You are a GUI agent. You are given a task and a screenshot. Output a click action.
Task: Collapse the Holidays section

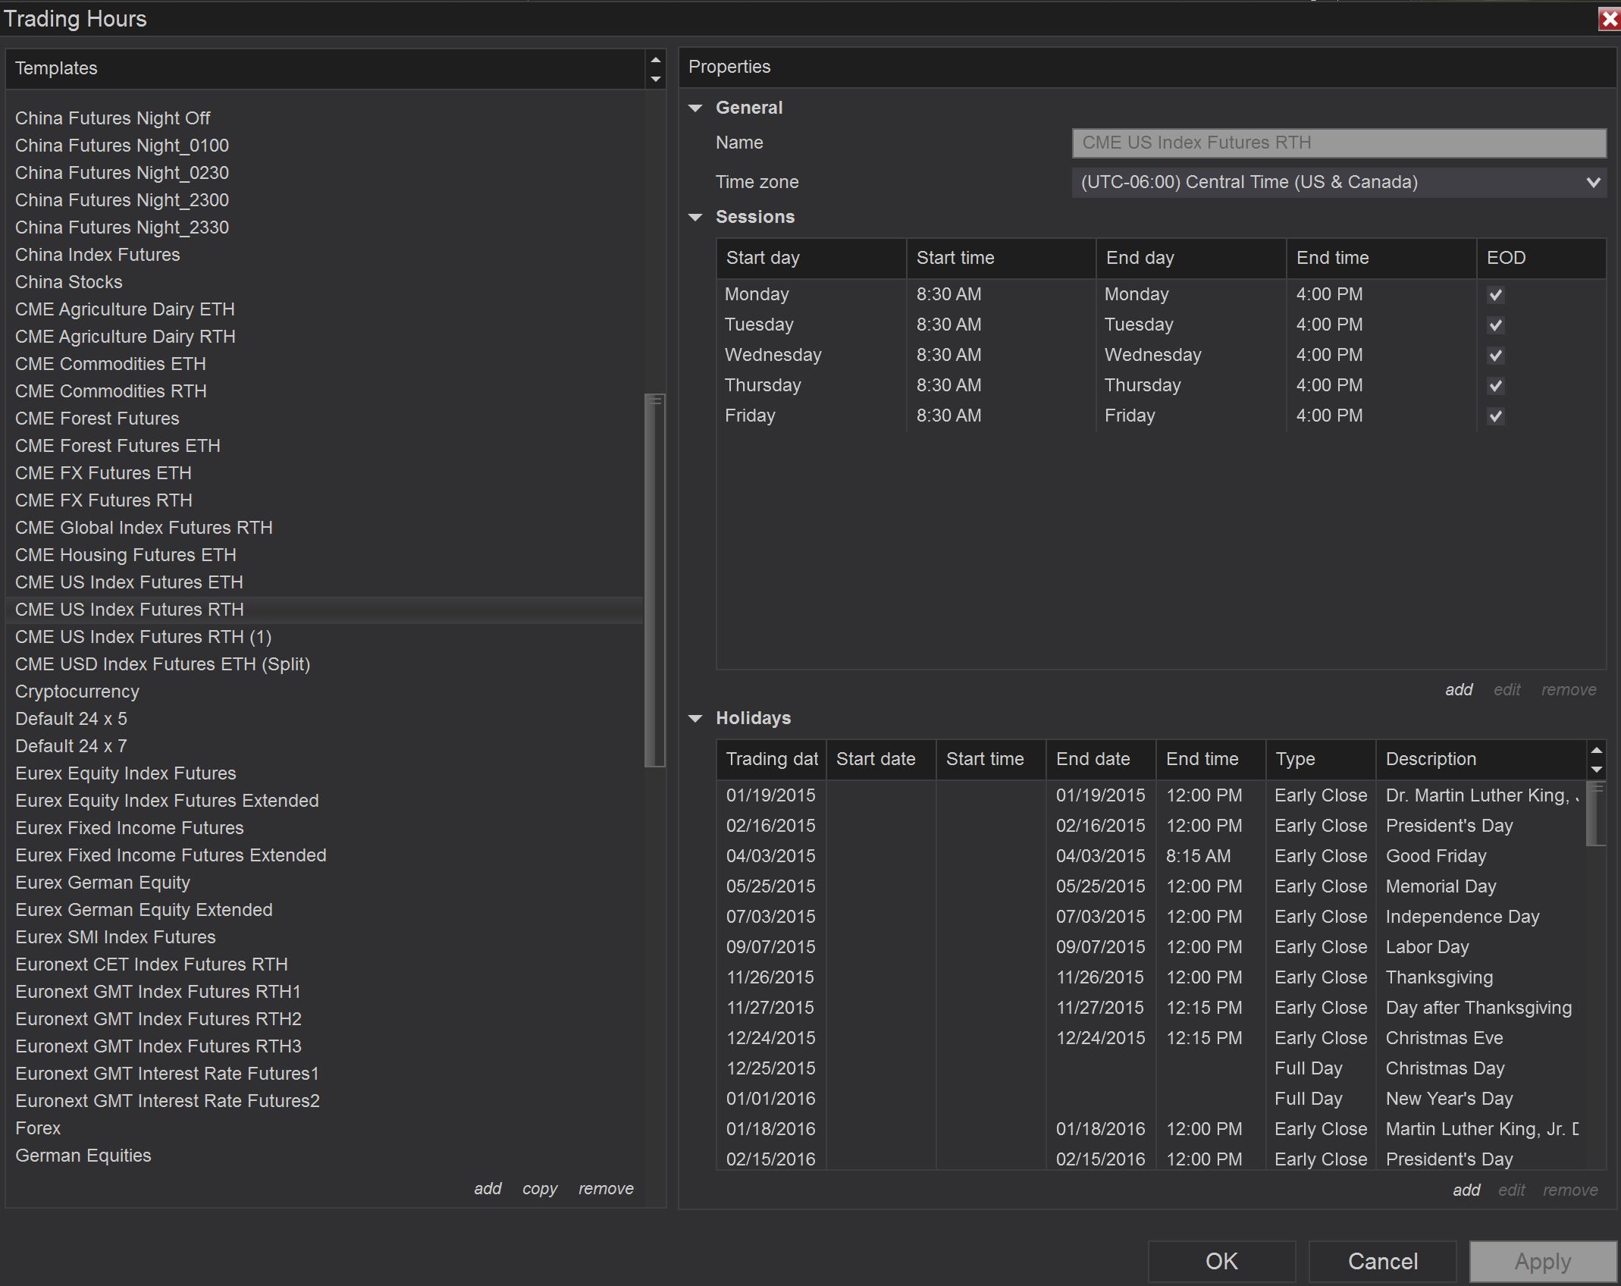[695, 718]
